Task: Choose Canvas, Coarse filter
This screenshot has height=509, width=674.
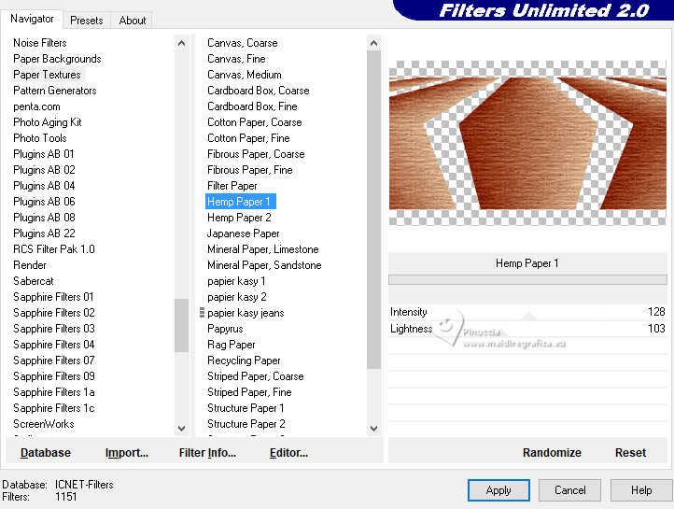Action: tap(243, 43)
